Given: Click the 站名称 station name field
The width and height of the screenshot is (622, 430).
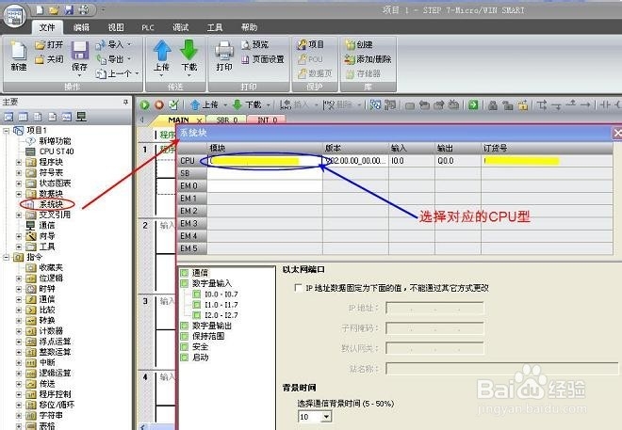Looking at the screenshot, I should pos(501,369).
